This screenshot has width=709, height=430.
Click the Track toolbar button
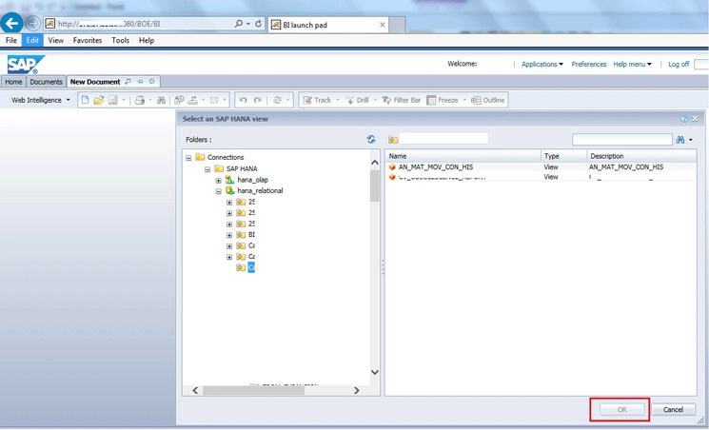(317, 100)
